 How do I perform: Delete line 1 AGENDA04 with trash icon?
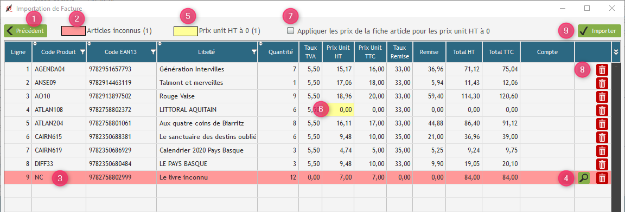click(602, 70)
